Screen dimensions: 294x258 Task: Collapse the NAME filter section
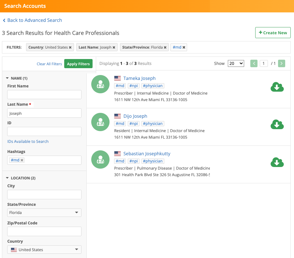[7, 78]
